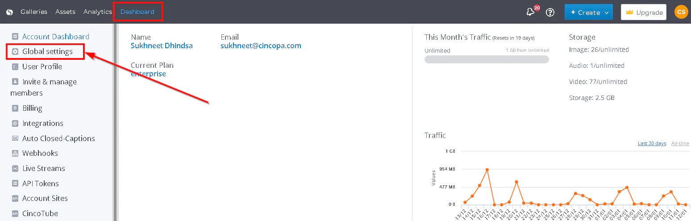The image size is (691, 221).
Task: Click the traffic data point on 04/01
Action: point(627,188)
